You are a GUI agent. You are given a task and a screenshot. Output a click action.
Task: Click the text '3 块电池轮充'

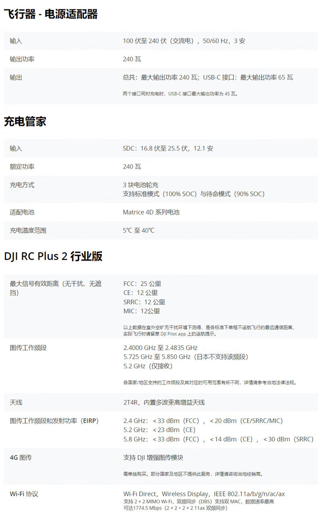tap(141, 185)
